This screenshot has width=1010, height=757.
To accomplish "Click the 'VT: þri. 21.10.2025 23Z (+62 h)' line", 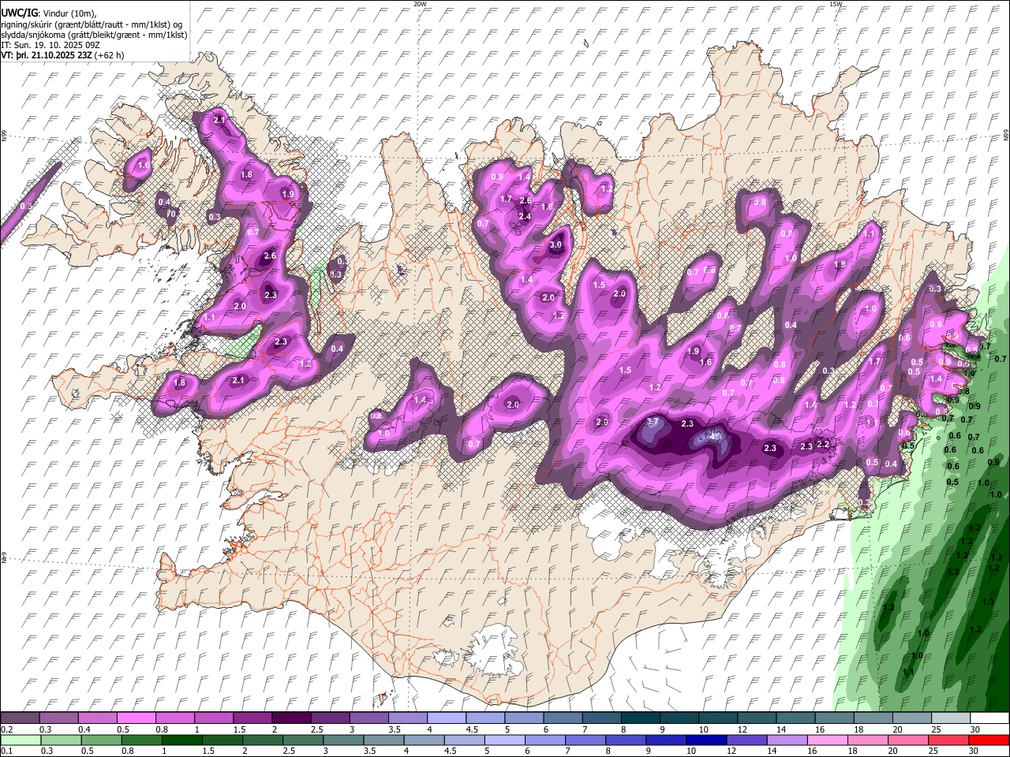I will tap(62, 55).
